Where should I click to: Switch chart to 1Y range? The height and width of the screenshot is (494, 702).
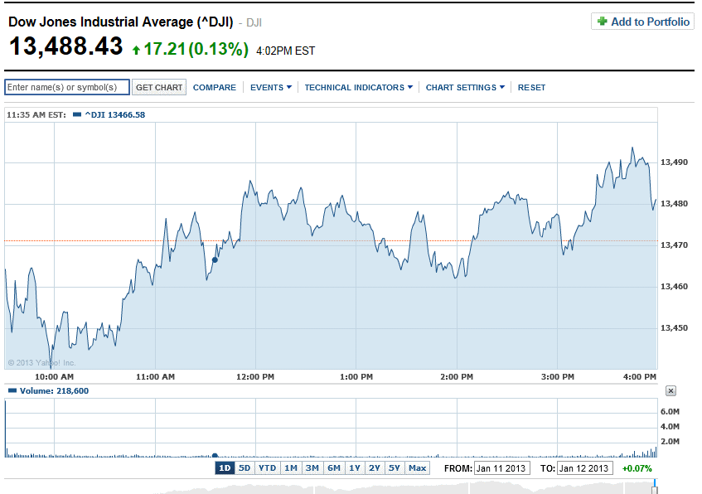tap(354, 468)
